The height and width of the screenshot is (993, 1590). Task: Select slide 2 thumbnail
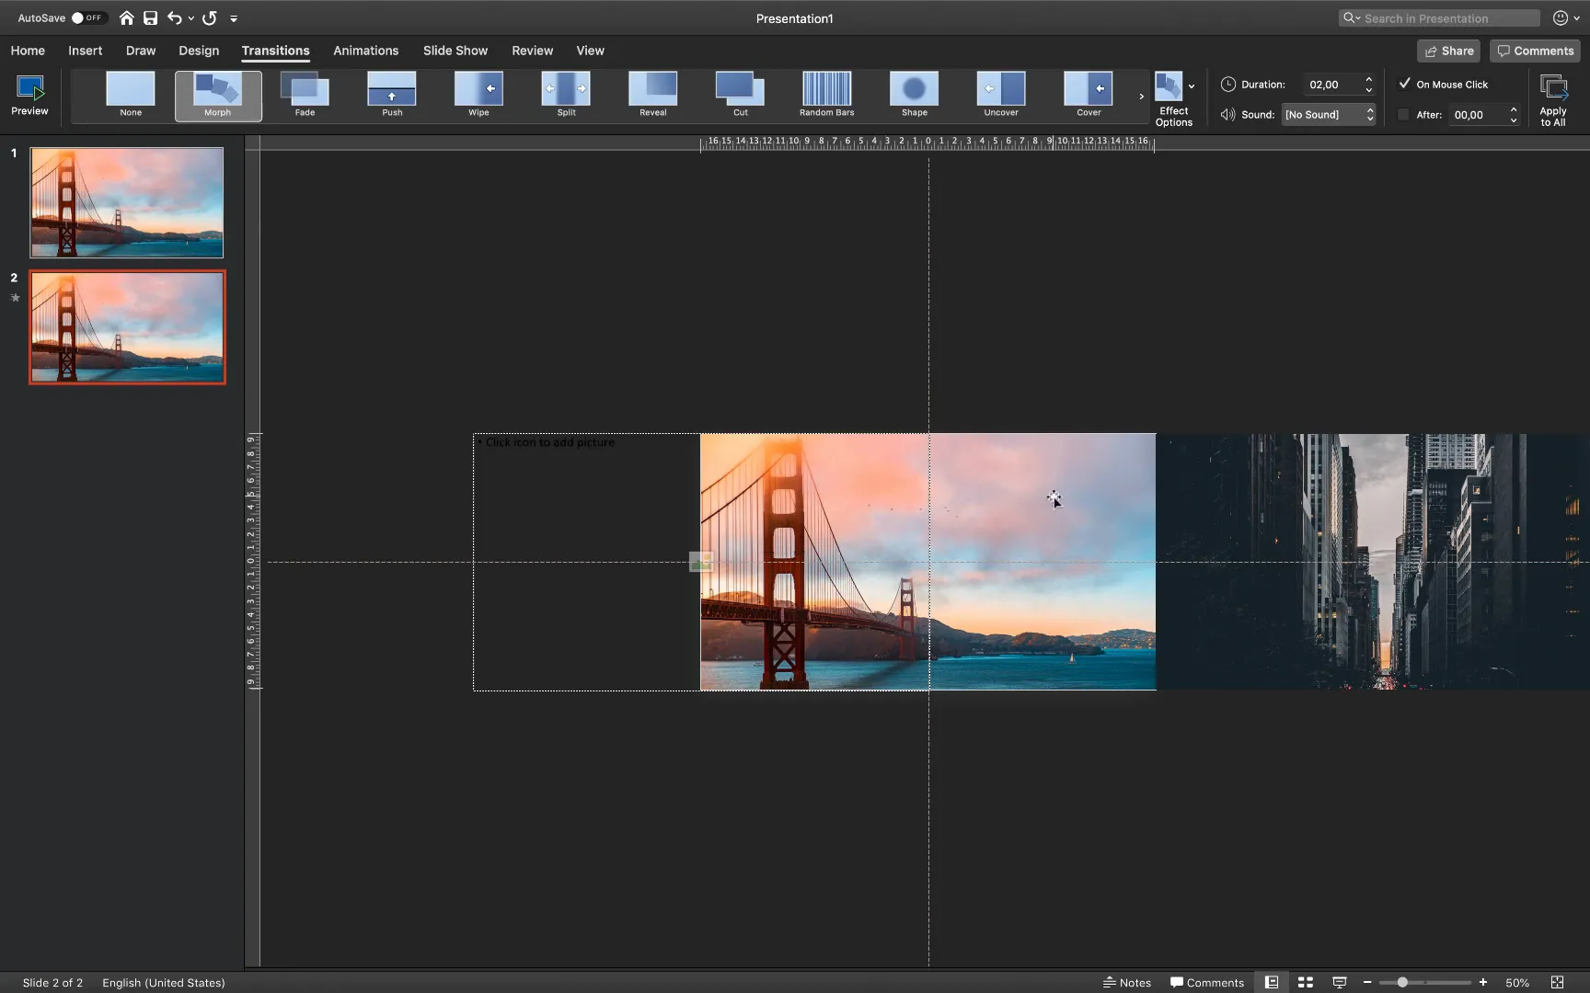coord(127,327)
